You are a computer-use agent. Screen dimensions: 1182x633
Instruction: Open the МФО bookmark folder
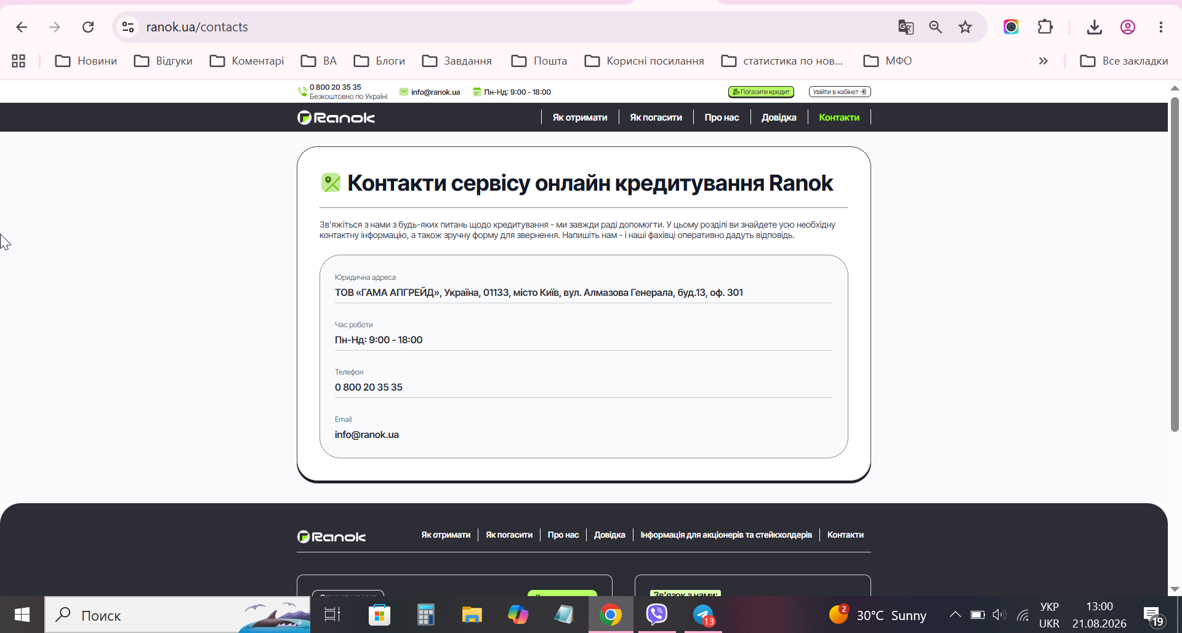click(888, 61)
